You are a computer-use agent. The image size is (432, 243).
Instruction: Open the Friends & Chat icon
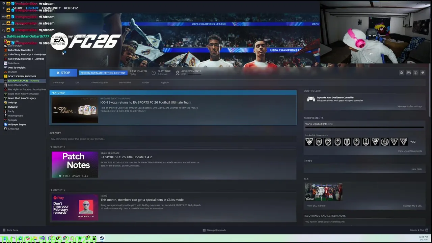click(427, 230)
